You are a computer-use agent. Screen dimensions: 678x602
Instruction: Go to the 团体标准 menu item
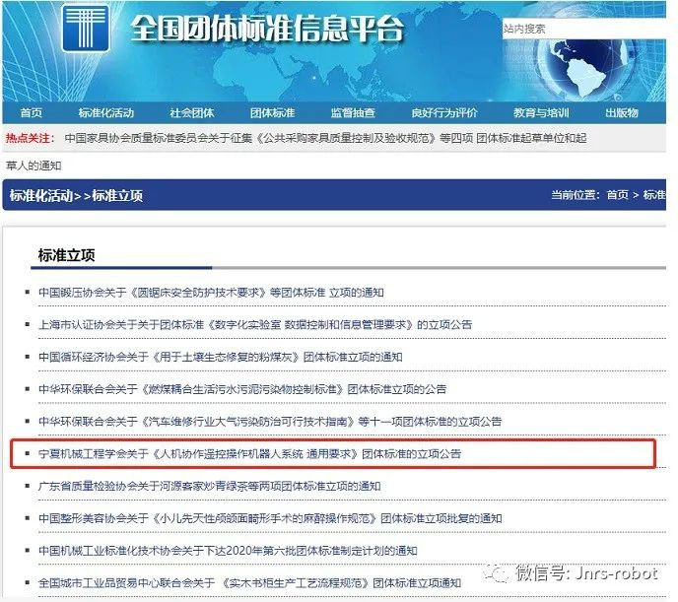coord(272,113)
